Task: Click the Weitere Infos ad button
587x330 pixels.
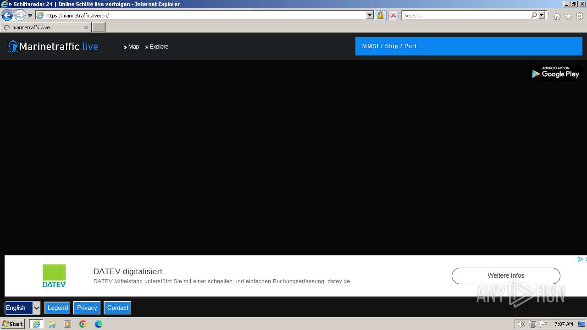Action: pos(506,275)
